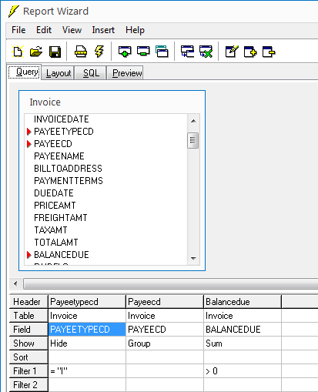Open the Help menu
This screenshot has height=392, width=318.
coord(135,30)
